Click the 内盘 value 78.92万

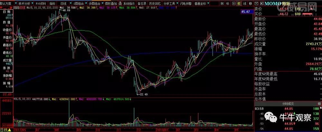pyautogui.click(x=315, y=69)
